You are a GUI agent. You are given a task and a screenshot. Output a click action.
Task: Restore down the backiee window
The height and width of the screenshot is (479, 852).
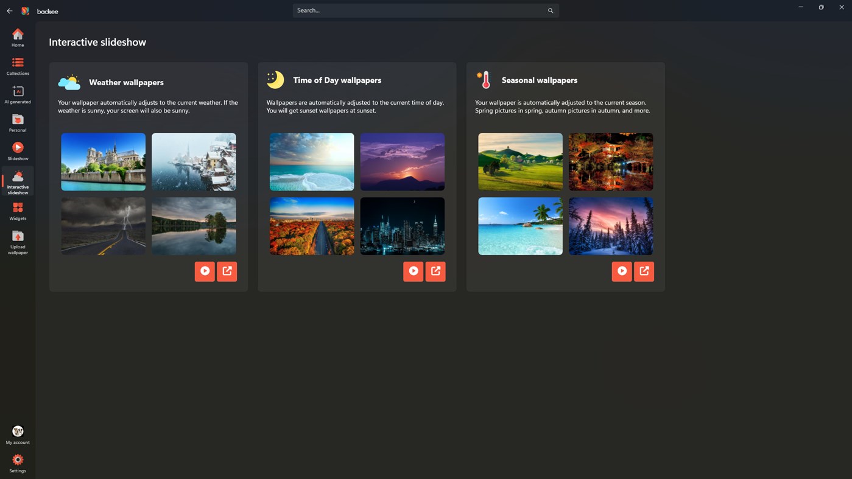821,7
